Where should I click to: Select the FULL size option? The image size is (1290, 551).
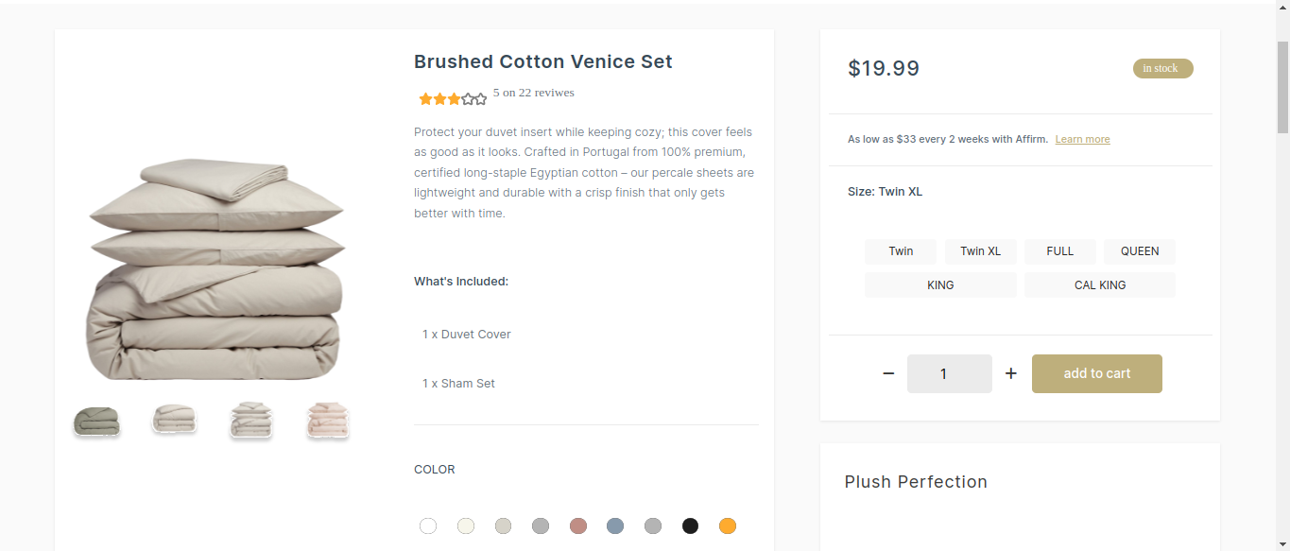point(1060,251)
